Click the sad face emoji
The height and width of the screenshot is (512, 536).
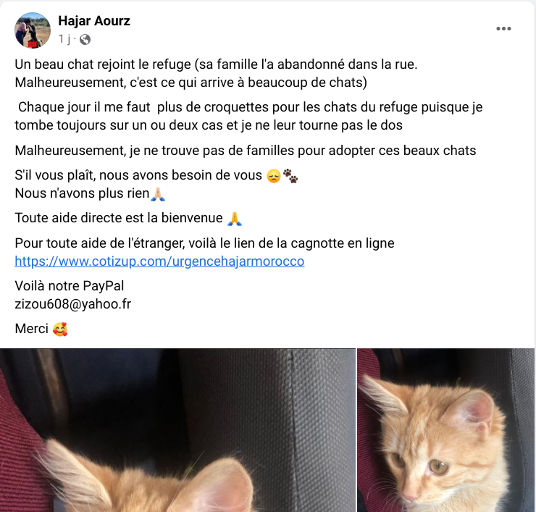(x=274, y=176)
